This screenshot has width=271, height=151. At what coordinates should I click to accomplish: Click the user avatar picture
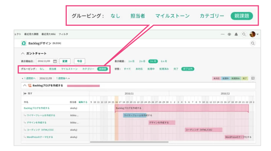(253, 34)
